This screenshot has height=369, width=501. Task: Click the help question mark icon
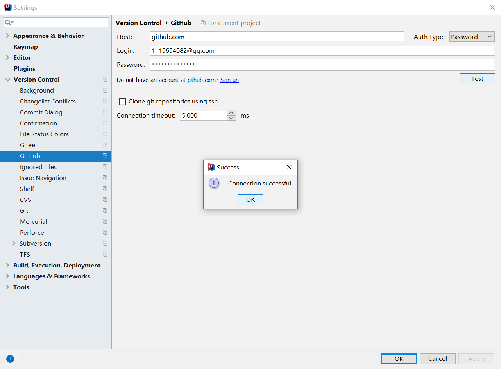point(10,358)
